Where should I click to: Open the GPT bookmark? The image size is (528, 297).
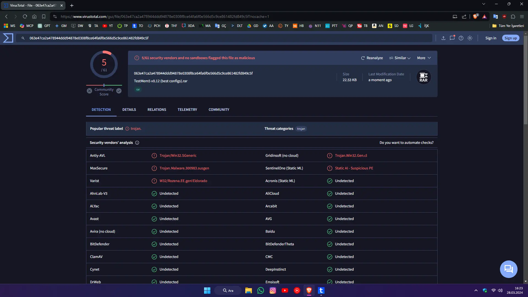pyautogui.click(x=44, y=26)
